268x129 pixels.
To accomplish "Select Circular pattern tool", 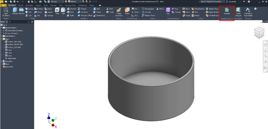I will click(x=146, y=12).
